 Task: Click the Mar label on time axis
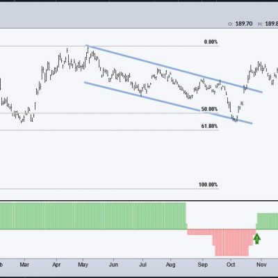click(x=24, y=265)
